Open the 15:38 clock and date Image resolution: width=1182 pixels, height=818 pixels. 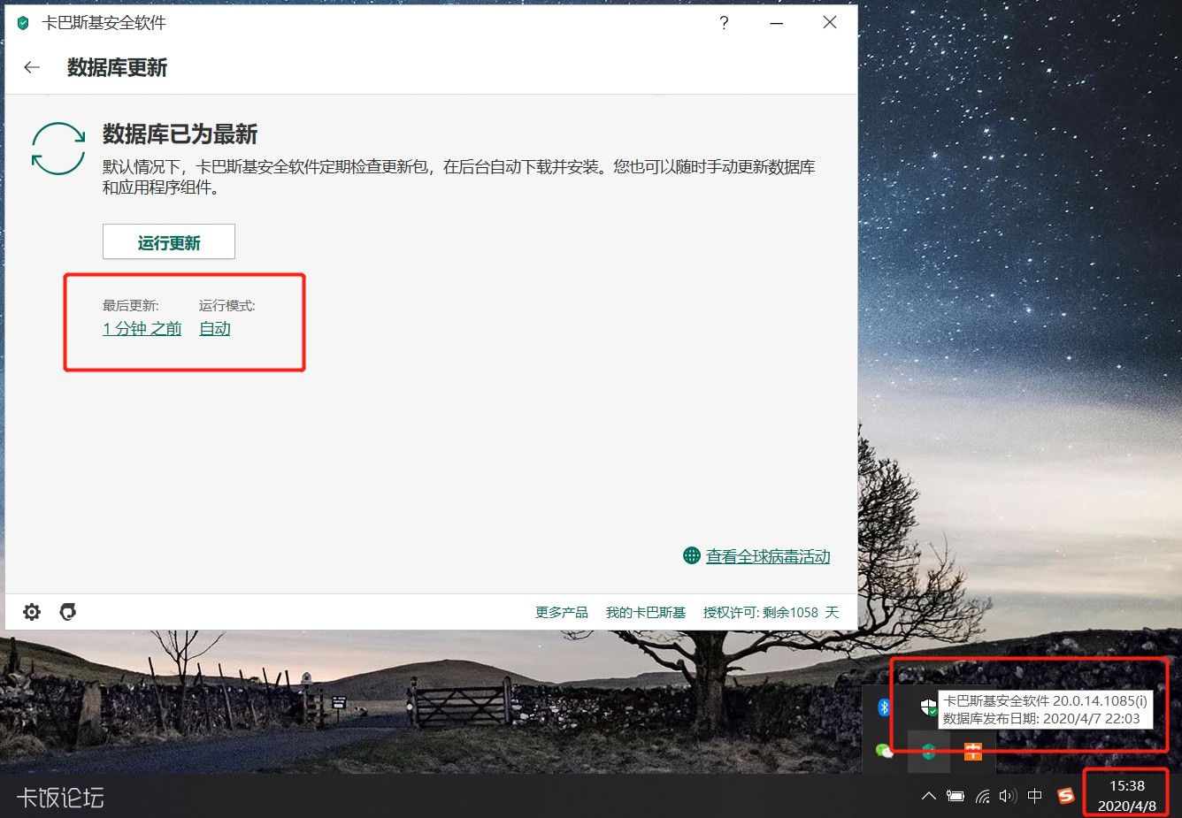click(x=1127, y=796)
